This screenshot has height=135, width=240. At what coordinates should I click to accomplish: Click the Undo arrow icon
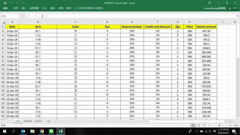point(10,3)
